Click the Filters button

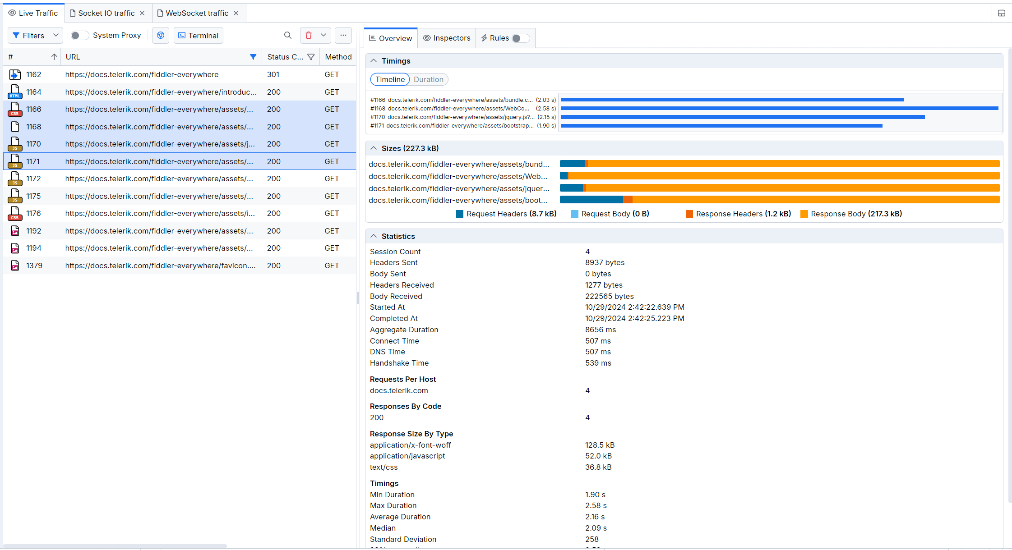[x=28, y=35]
